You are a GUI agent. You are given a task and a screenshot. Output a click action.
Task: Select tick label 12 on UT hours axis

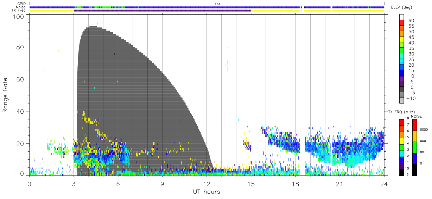coord(207,184)
